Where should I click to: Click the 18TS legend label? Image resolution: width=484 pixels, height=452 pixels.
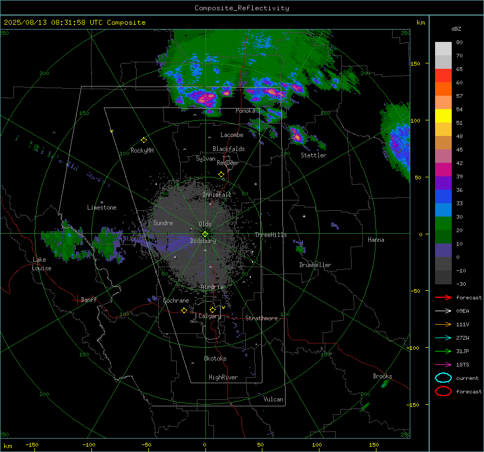(462, 365)
